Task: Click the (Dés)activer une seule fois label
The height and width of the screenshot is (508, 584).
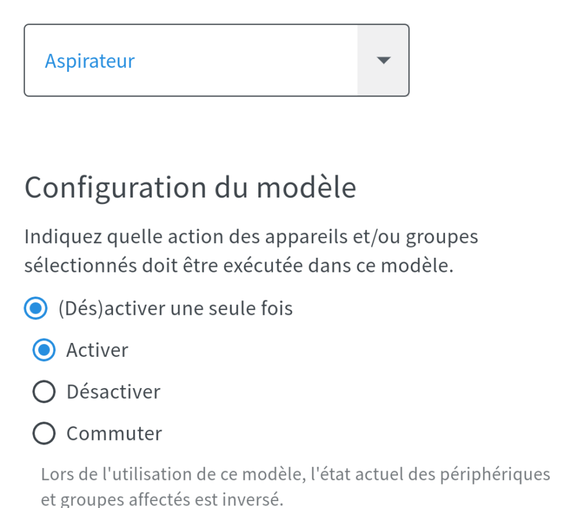Action: click(175, 309)
